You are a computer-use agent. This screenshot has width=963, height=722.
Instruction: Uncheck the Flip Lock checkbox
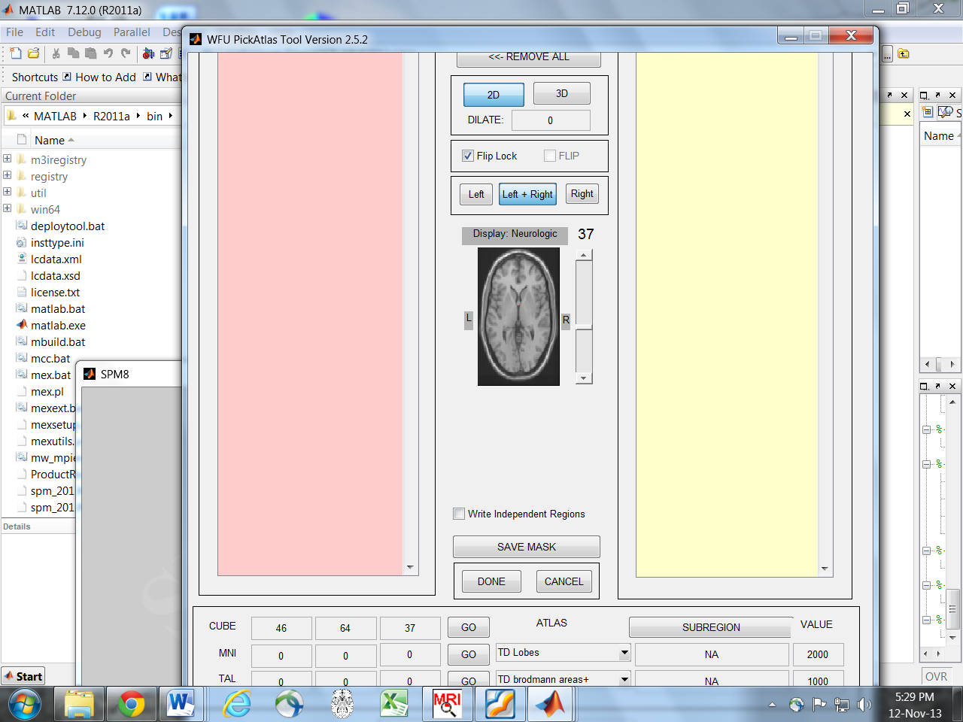[x=468, y=156]
